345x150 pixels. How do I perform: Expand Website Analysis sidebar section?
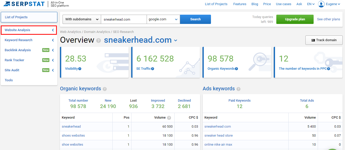pos(29,30)
